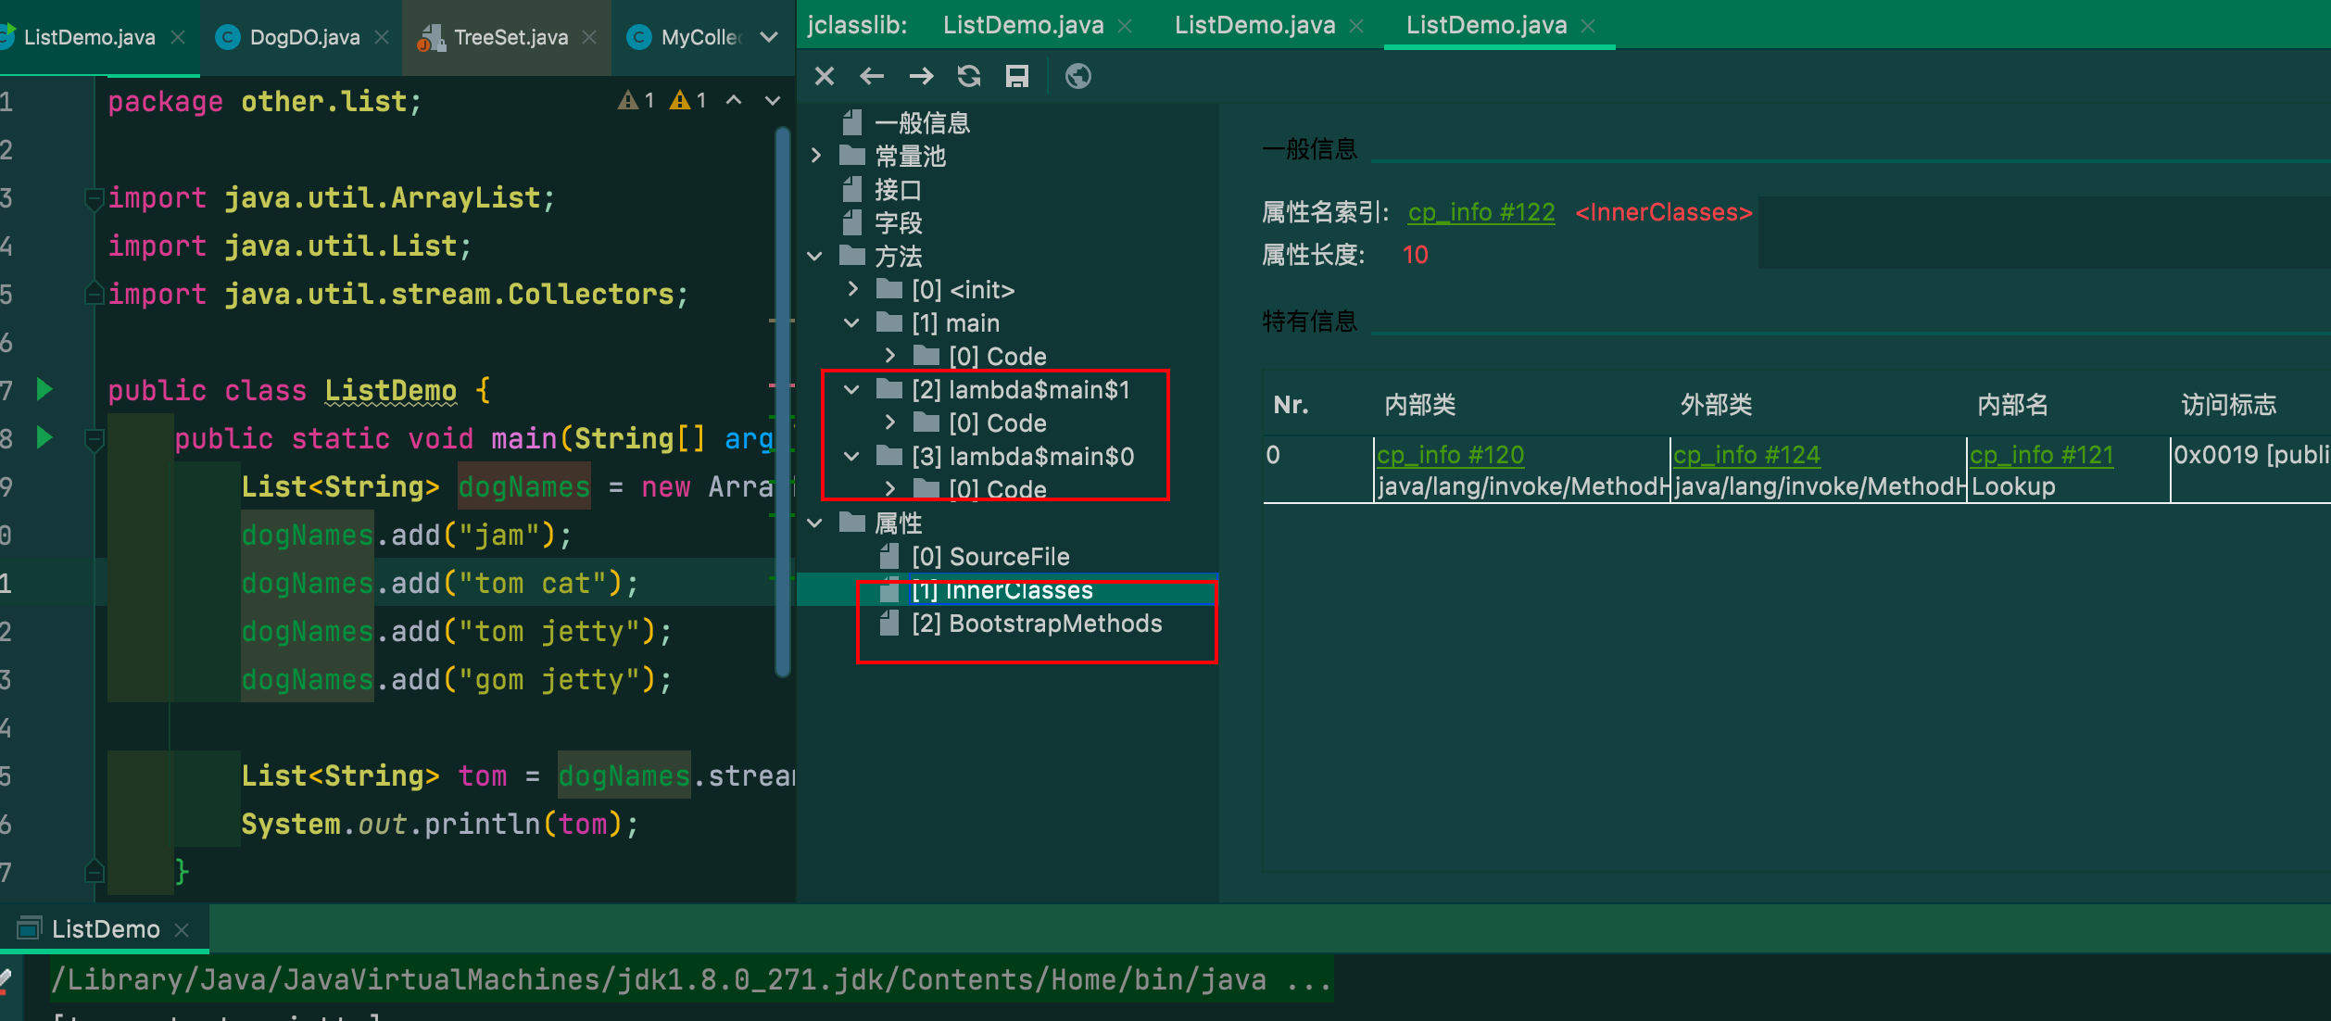Click dogNames.add("tom cat") code line

tap(440, 583)
